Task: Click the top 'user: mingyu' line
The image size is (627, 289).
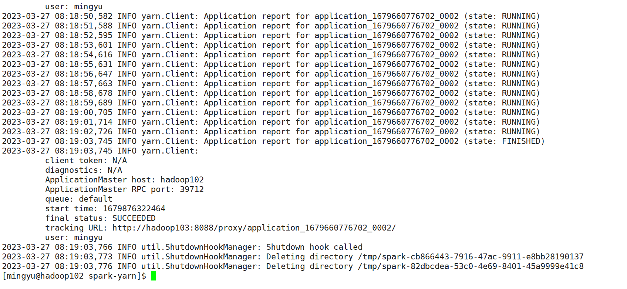Action: (74, 7)
